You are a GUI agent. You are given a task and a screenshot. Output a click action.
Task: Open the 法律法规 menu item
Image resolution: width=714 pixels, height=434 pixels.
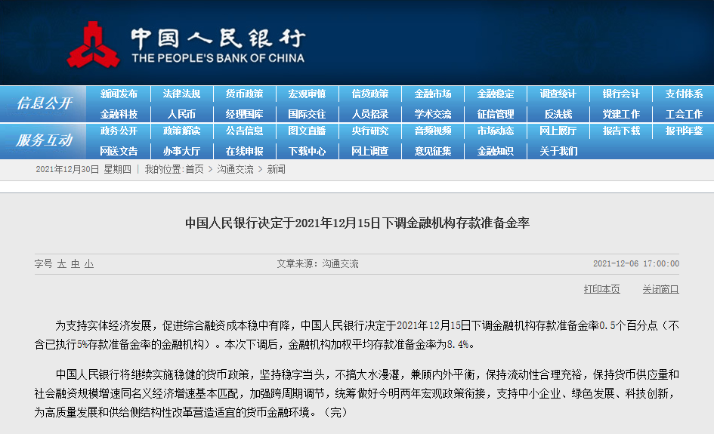pyautogui.click(x=181, y=94)
